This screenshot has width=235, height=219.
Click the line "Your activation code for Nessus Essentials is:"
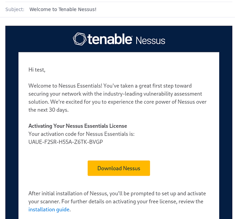[x=81, y=134]
